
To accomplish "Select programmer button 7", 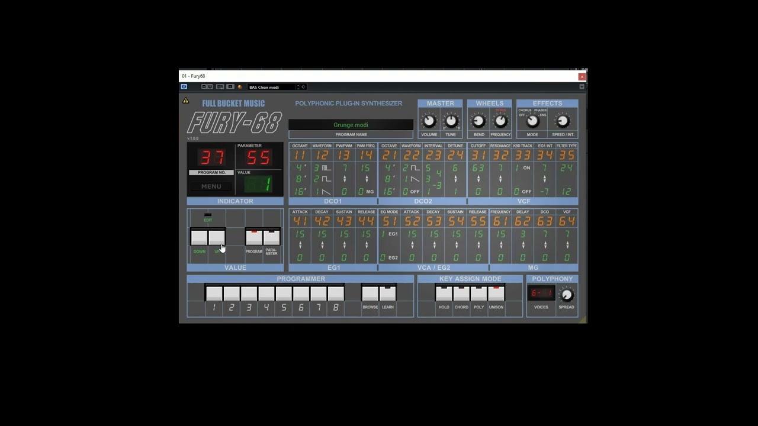I will 319,293.
